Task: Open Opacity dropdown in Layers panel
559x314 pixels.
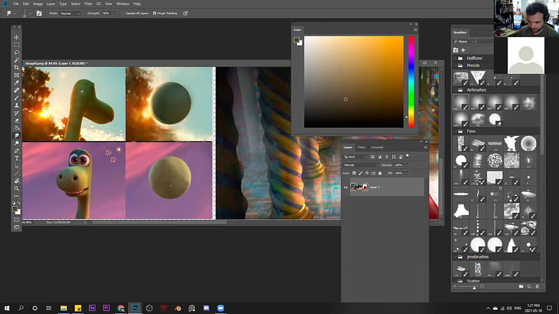Action: 406,165
